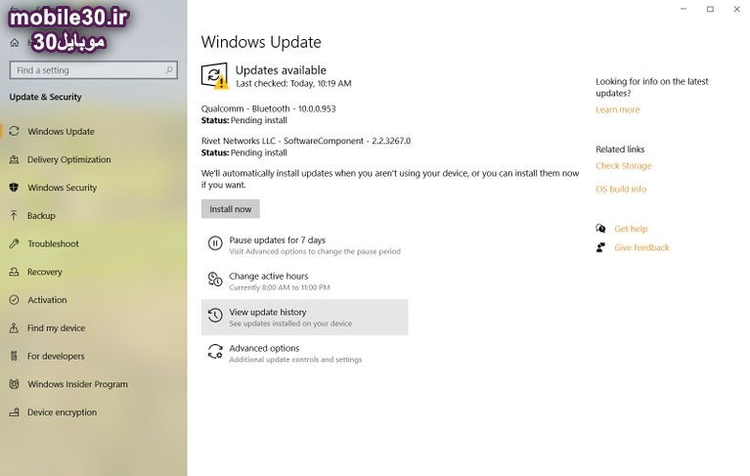Click the search magnifier icon
Viewport: 750px width, 476px height.
coord(169,70)
